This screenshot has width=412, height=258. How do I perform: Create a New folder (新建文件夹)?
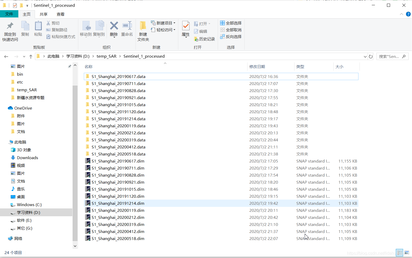coord(143,31)
